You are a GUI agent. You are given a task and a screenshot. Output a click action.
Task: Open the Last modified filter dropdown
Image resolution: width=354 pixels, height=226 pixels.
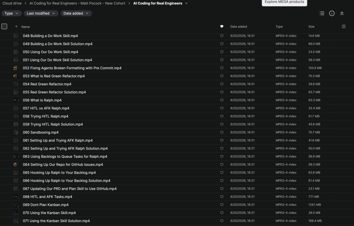point(41,13)
